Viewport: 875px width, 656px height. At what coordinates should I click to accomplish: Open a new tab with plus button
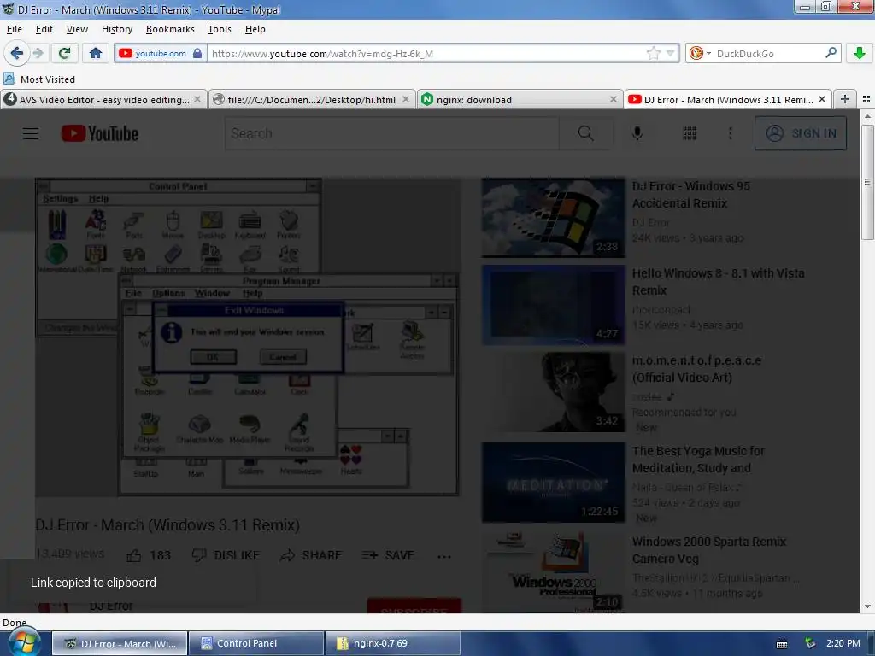tap(845, 99)
